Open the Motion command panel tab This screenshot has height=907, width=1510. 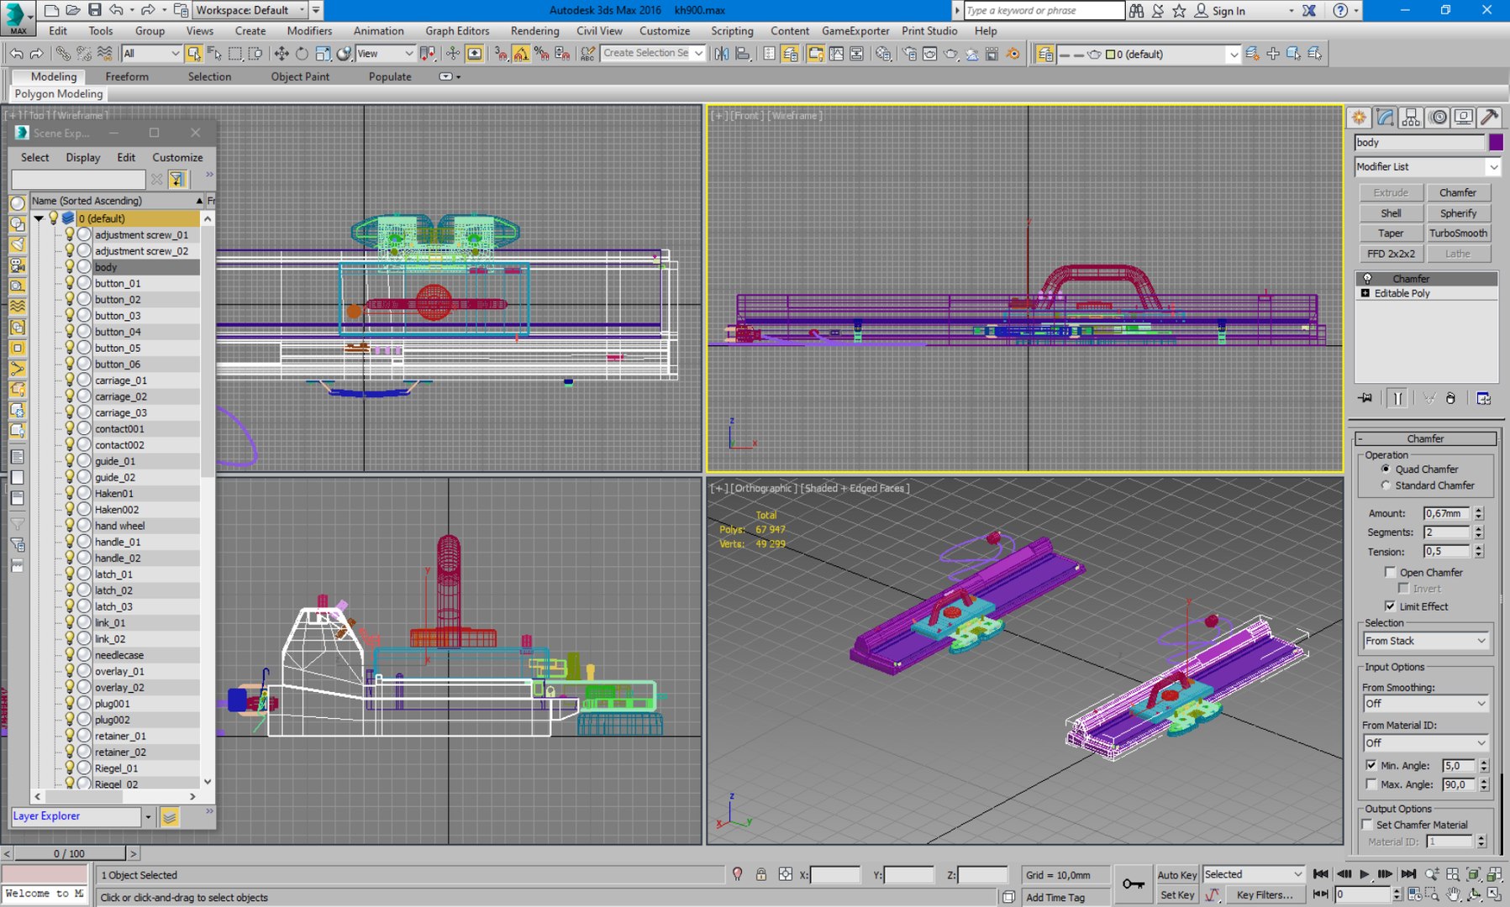click(x=1438, y=118)
